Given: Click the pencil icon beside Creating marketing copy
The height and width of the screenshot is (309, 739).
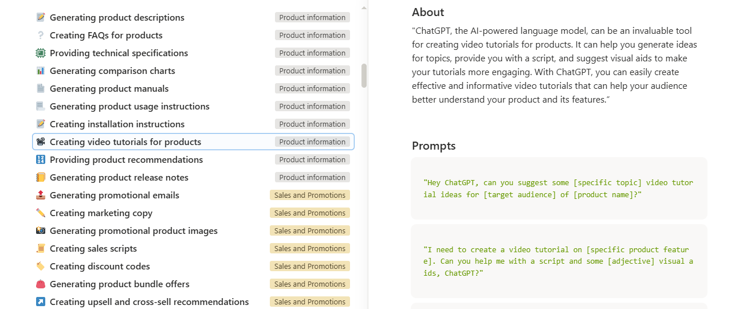Looking at the screenshot, I should tap(40, 213).
